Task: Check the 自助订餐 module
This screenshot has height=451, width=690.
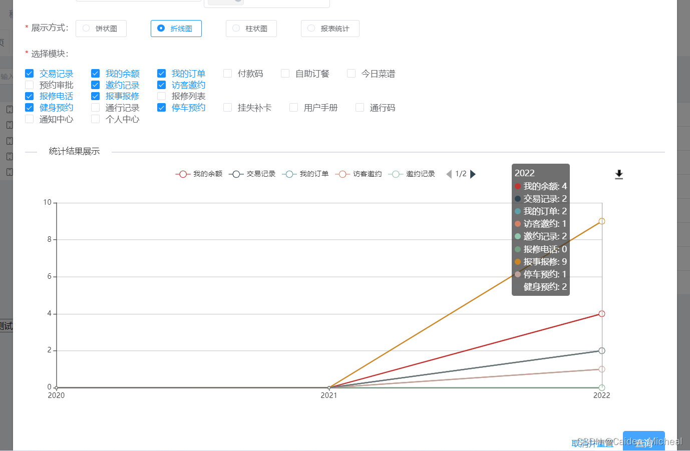Action: [x=285, y=74]
